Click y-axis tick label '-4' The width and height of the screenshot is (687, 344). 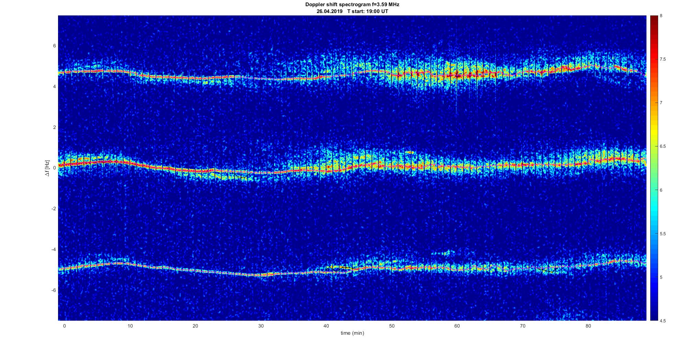point(54,249)
